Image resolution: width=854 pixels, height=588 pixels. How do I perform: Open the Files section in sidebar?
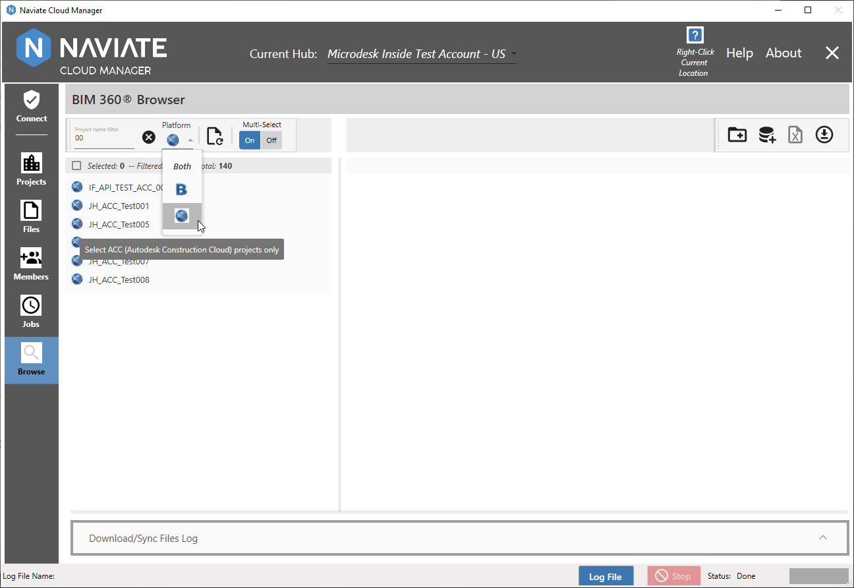[32, 217]
